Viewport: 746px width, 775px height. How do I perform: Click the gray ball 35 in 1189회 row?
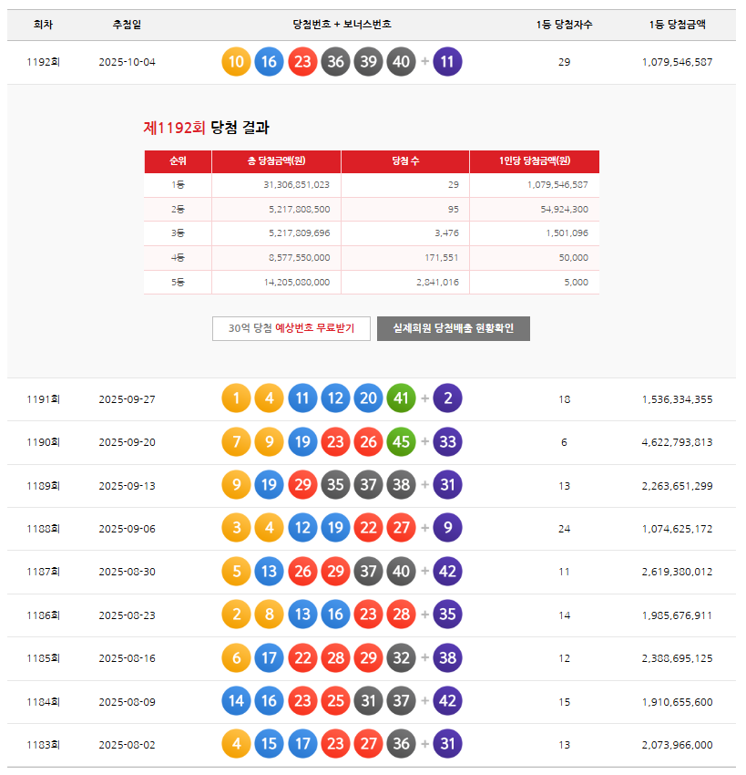coord(335,485)
